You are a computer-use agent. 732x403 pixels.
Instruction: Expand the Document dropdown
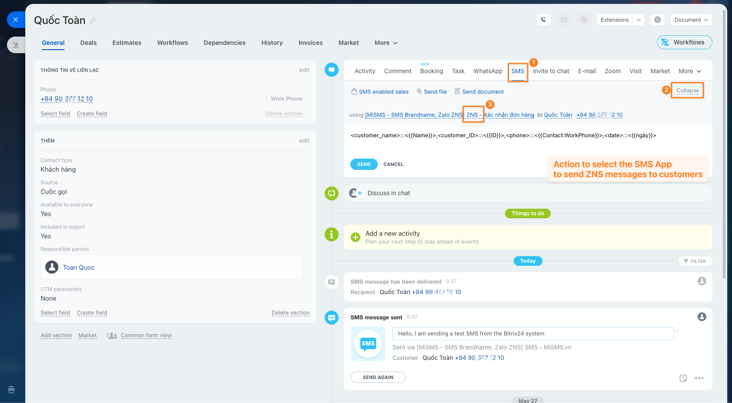pos(691,20)
